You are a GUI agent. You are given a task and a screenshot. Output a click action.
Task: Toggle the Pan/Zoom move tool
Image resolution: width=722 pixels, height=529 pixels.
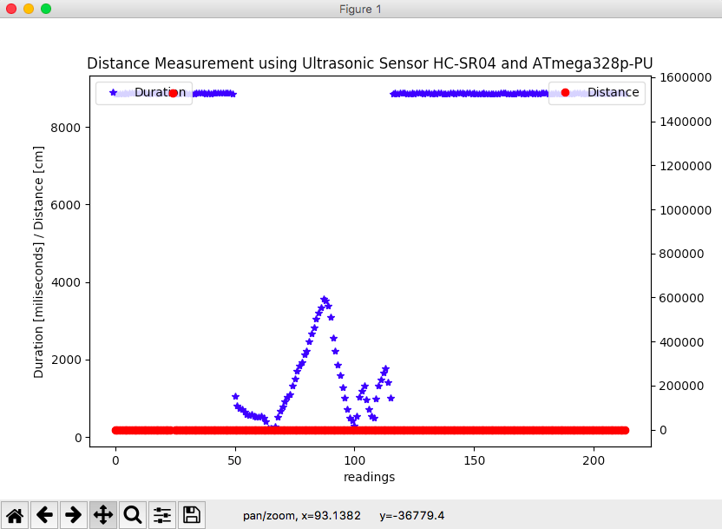pos(103,515)
